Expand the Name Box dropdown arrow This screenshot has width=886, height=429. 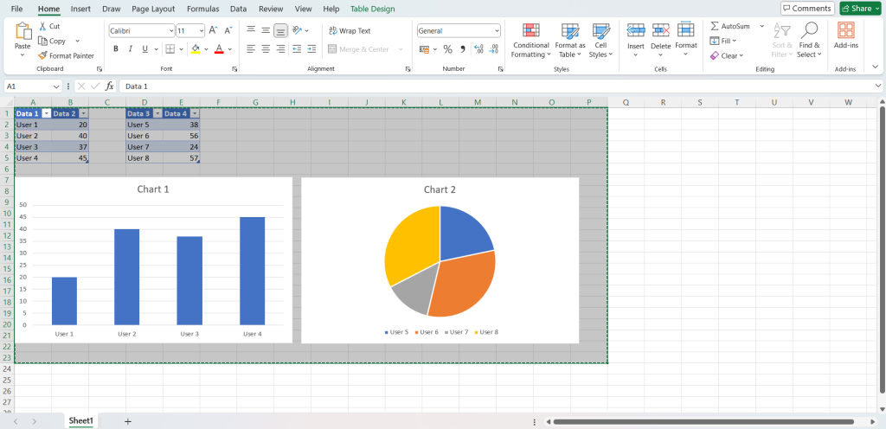coord(56,86)
